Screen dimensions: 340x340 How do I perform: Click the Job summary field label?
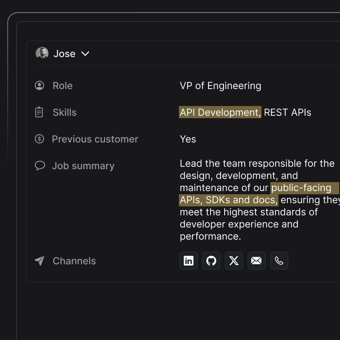[x=83, y=166]
